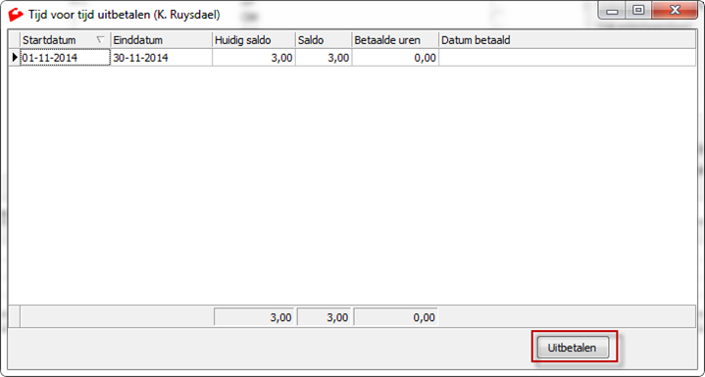Select the 01-11-2014 start date cell
The height and width of the screenshot is (377, 705).
(65, 58)
